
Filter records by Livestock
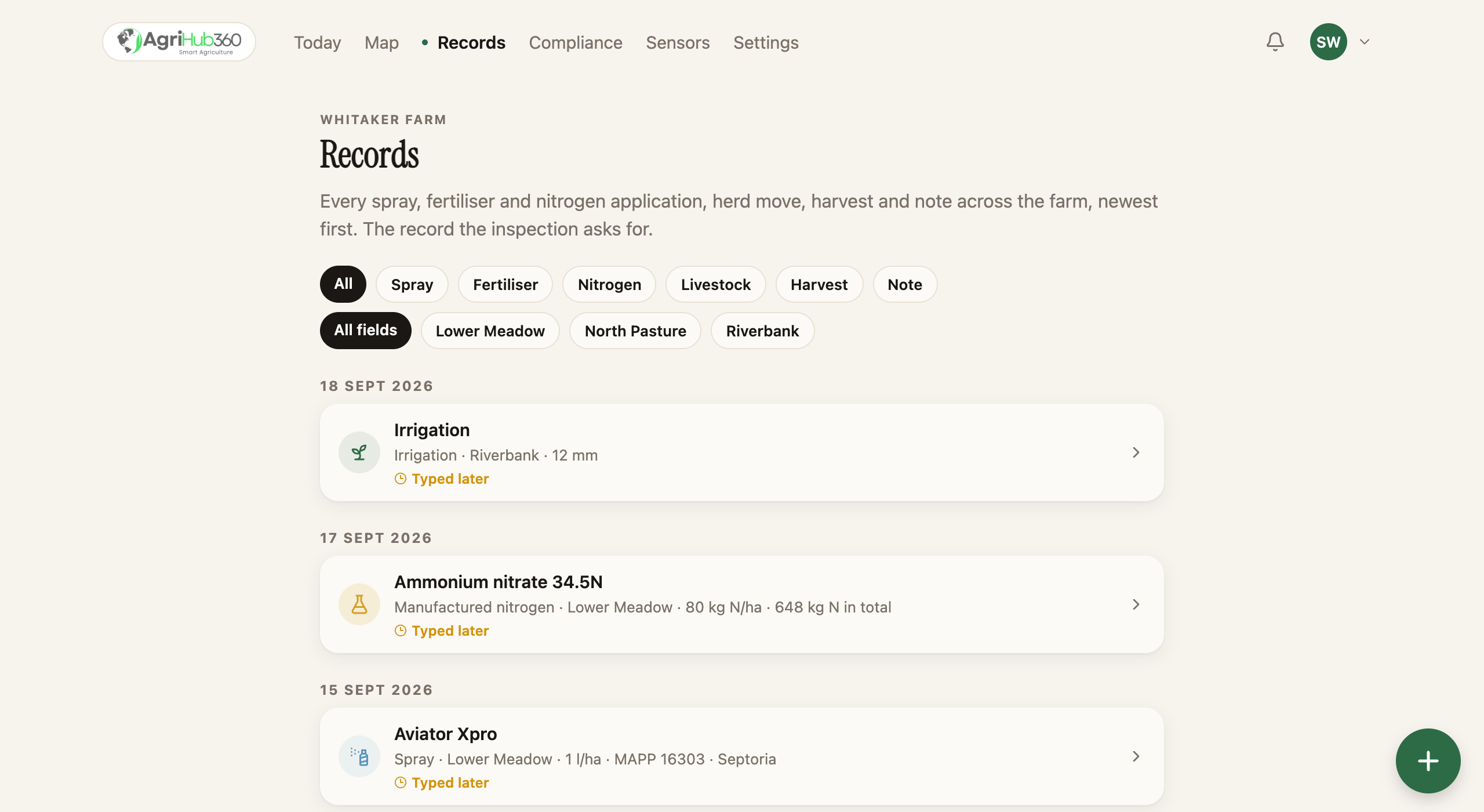pyautogui.click(x=716, y=284)
